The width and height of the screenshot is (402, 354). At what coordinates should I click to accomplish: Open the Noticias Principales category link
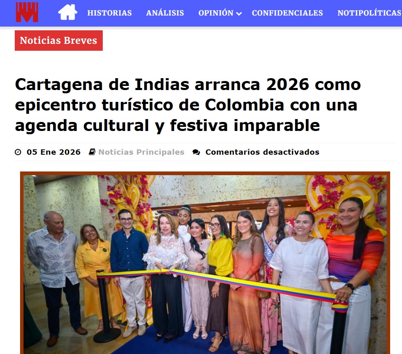click(x=141, y=152)
